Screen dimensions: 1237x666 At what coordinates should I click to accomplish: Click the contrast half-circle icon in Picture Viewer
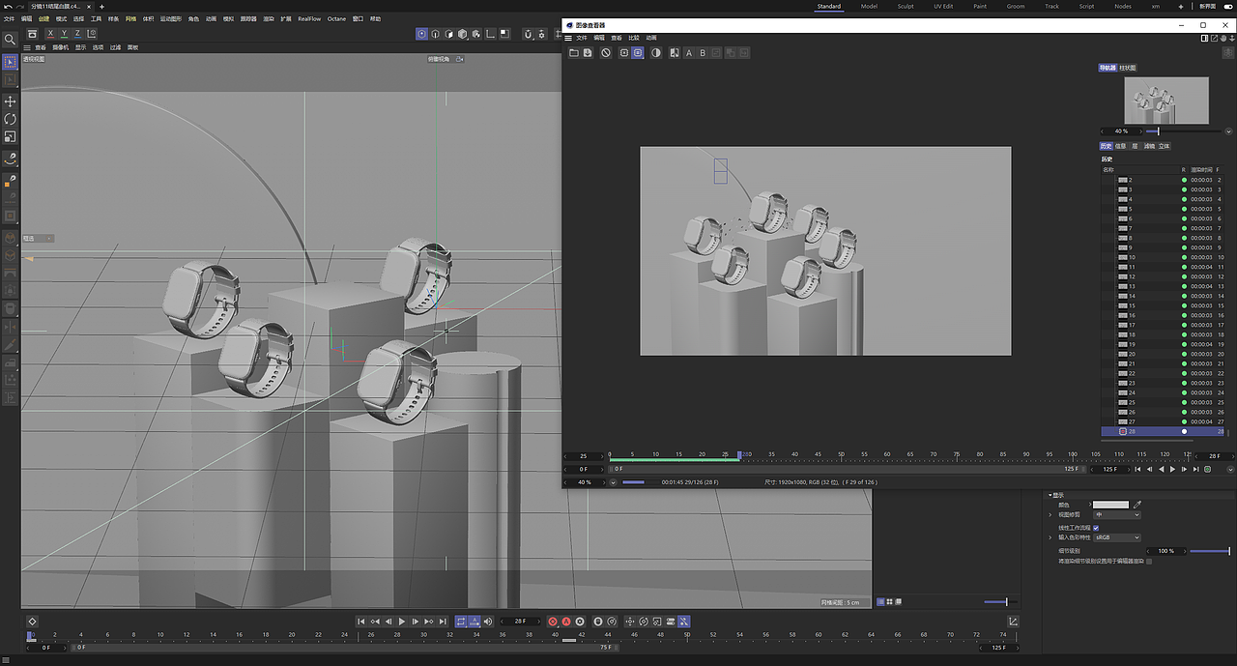(656, 53)
